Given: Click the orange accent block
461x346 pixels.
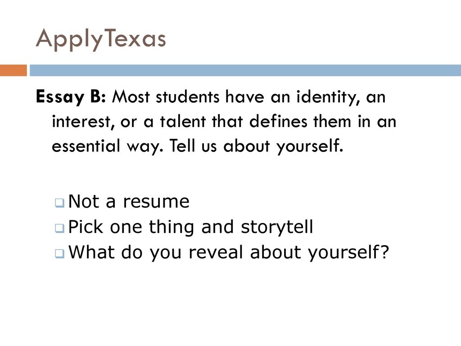Looking at the screenshot, I should [x=14, y=70].
